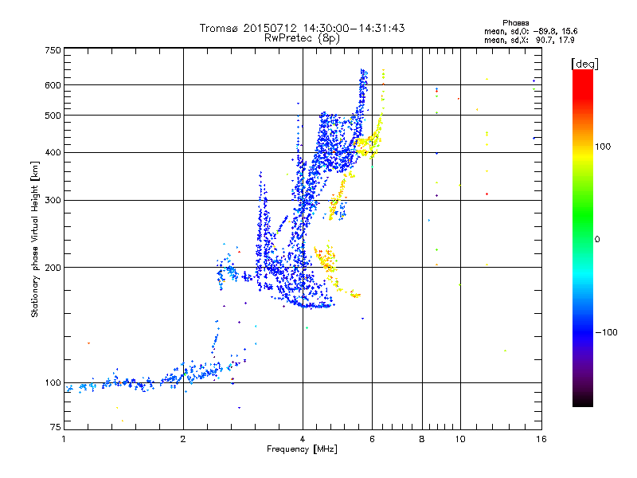This screenshot has height=478, width=637.
Task: Click the x-axis tick label '2'
Action: click(183, 439)
